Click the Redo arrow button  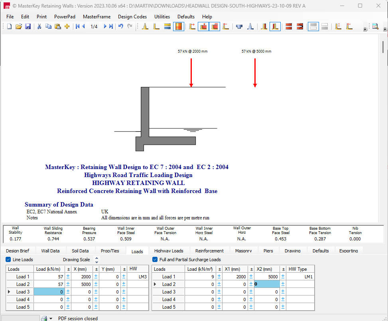coord(129,26)
